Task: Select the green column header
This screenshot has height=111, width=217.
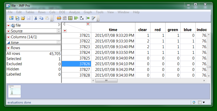Action: (x=173, y=27)
